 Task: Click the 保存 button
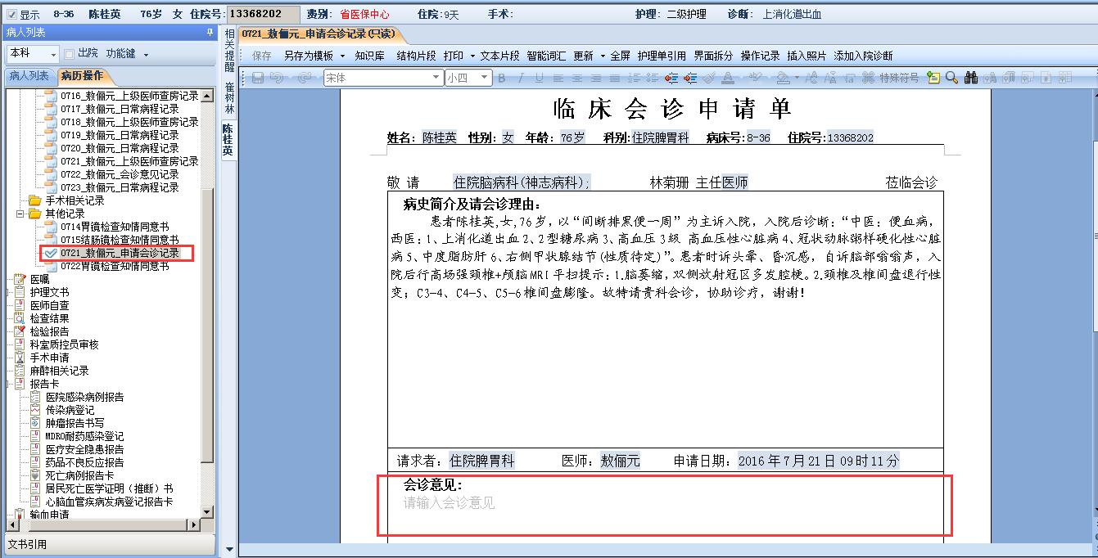261,56
